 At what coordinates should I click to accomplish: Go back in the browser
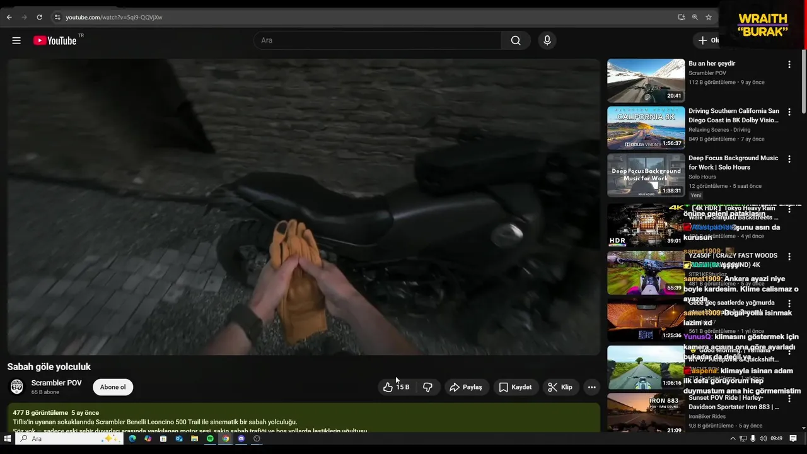click(9, 17)
